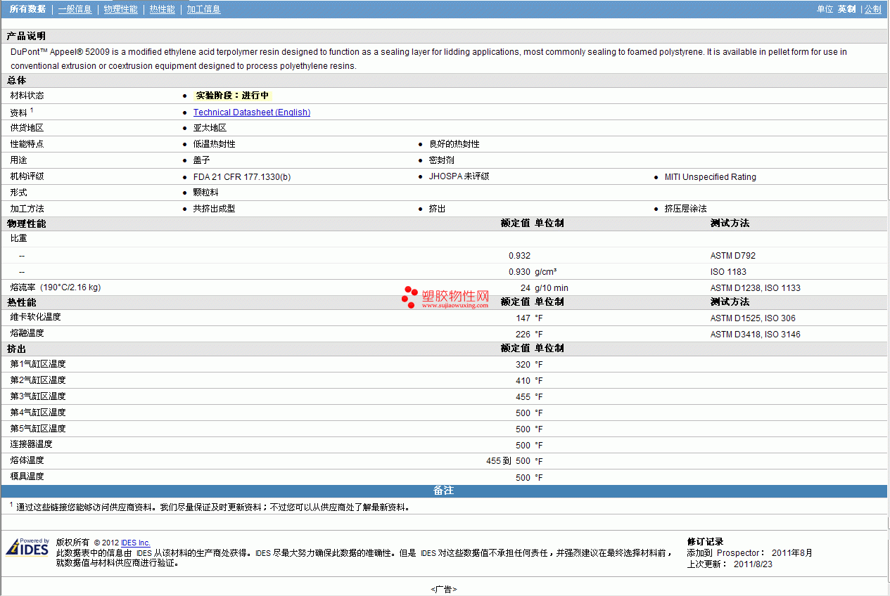Image resolution: width=890 pixels, height=596 pixels.
Task: Select the 颗粒料 form value
Action: pos(206,193)
